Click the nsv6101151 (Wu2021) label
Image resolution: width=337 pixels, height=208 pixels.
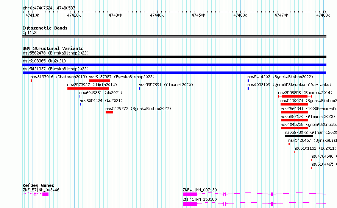coord(315,148)
